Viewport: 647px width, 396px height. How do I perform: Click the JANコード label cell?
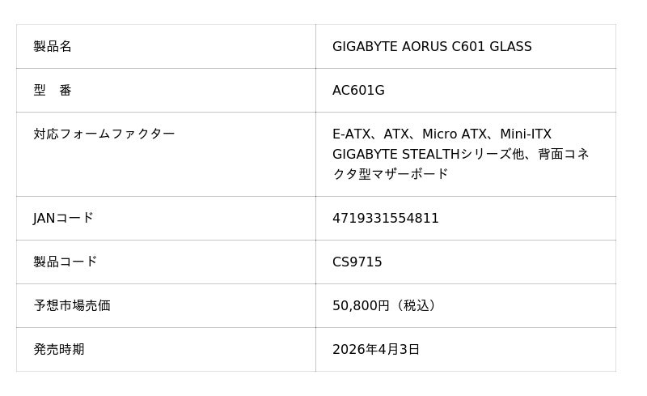coord(63,219)
